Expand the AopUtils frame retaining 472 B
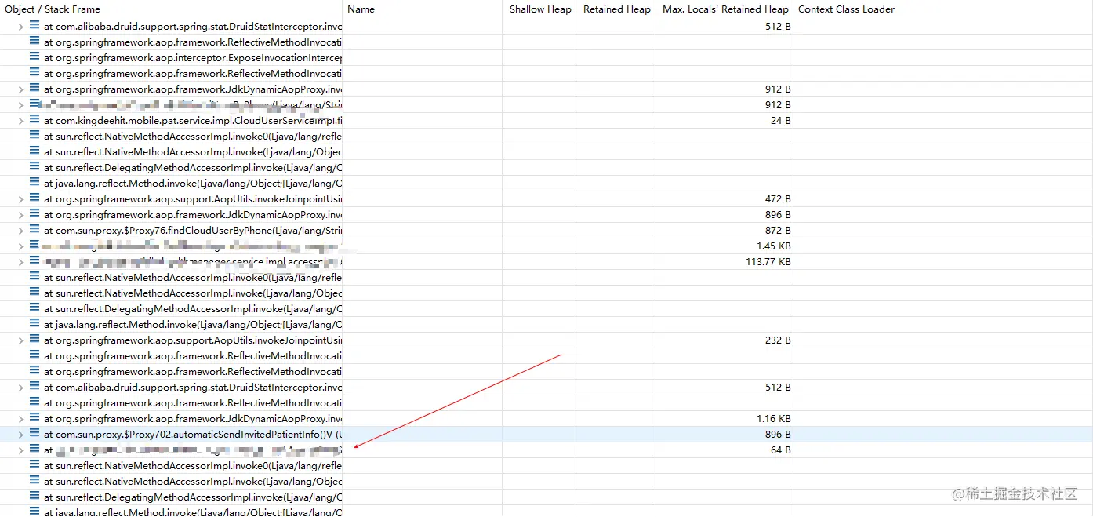Image resolution: width=1093 pixels, height=517 pixels. (x=21, y=198)
